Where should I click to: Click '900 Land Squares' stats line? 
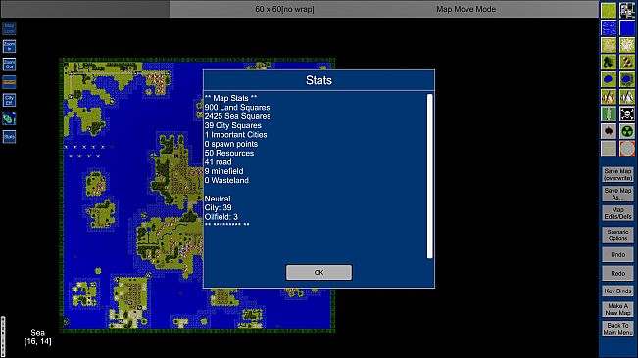pyautogui.click(x=237, y=108)
